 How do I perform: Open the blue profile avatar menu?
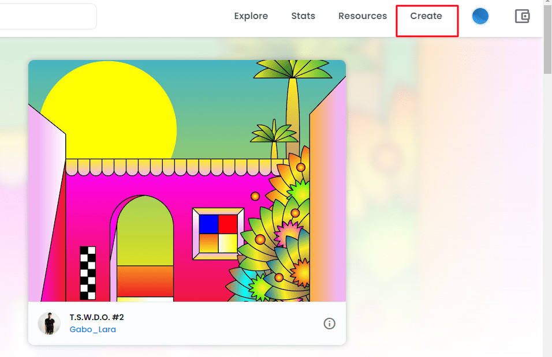480,16
